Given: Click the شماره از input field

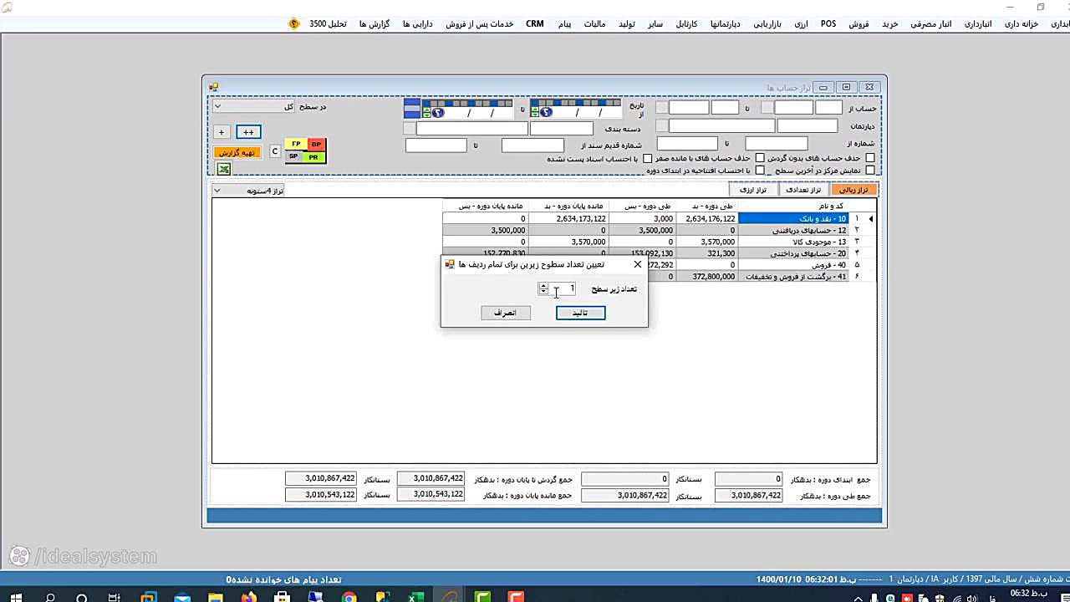Looking at the screenshot, I should [777, 144].
